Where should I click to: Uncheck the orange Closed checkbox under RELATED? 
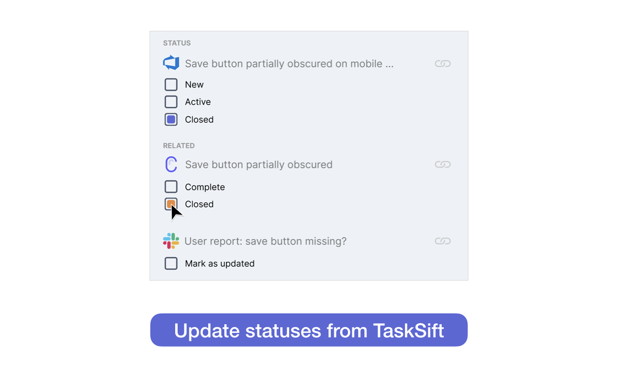click(x=171, y=203)
